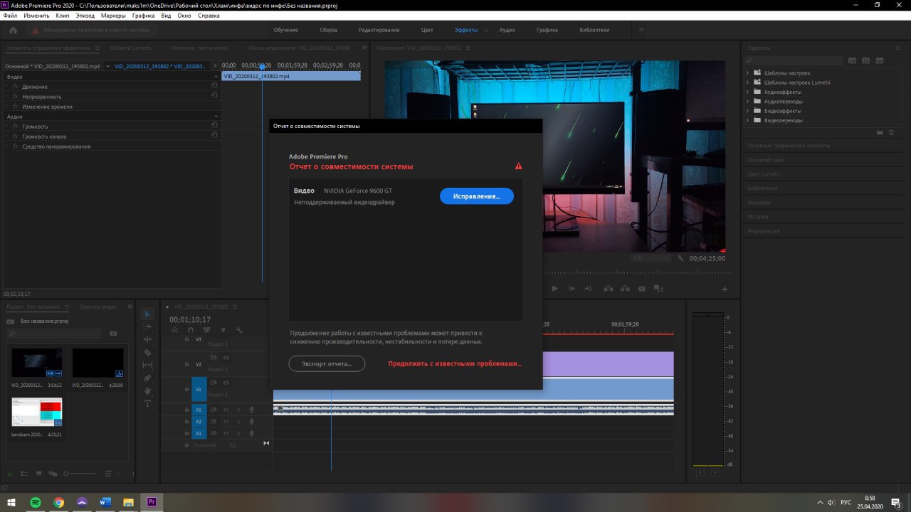This screenshot has width=911, height=512.
Task: Adjust Project panel thumbnail zoom slider
Action: 80,473
